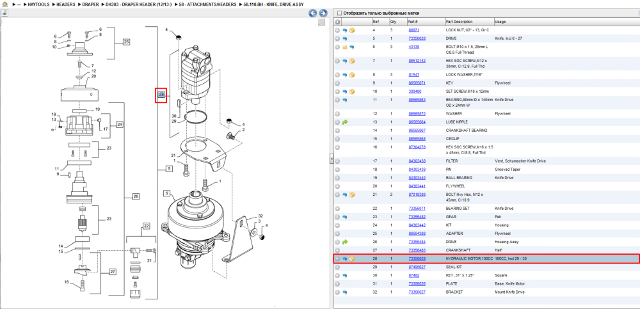Viewport: 640px width, 309px height.
Task: Click the blue arrow icon for GEAR row
Action: [x=344, y=217]
